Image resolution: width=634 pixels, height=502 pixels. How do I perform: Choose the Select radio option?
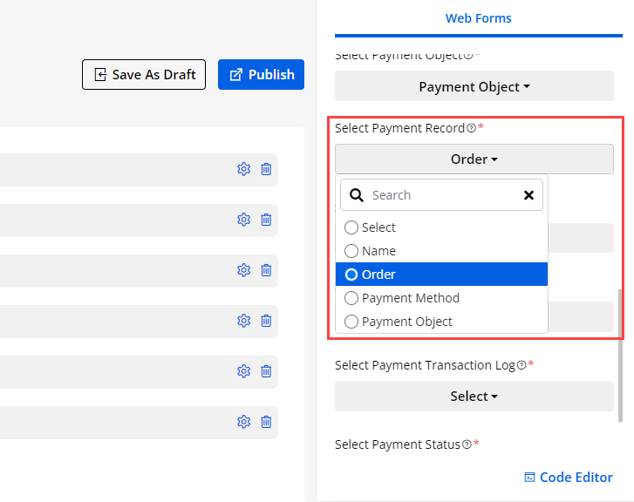pyautogui.click(x=351, y=227)
